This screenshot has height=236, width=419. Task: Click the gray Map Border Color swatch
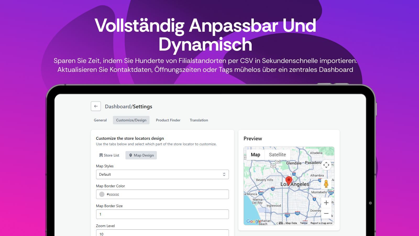[102, 194]
